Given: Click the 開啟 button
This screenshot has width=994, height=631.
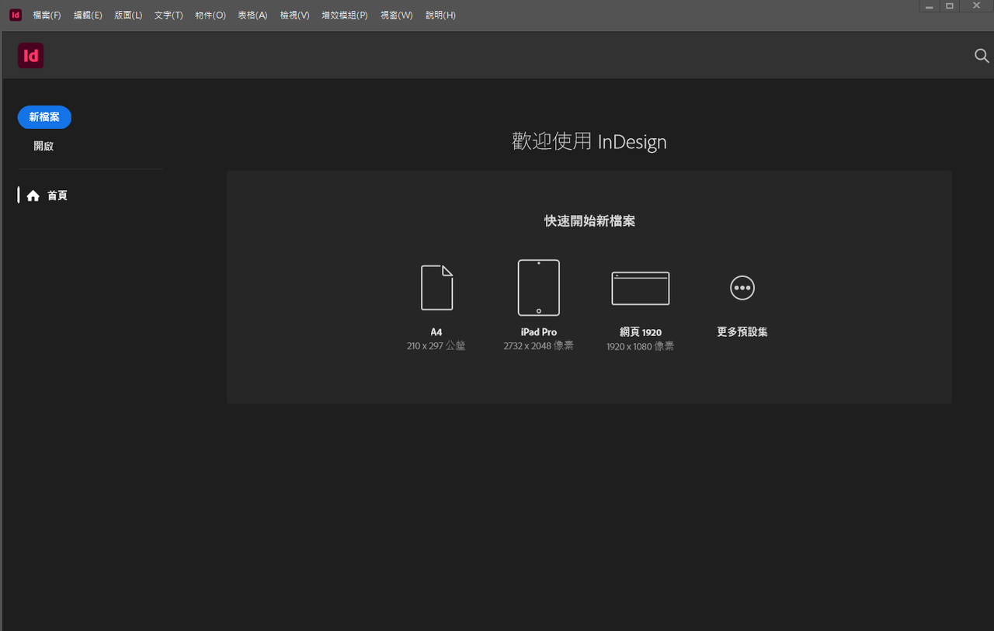Looking at the screenshot, I should (43, 146).
